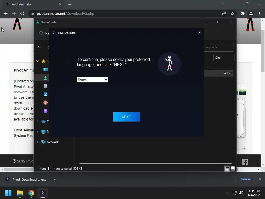Viewport: 265px width, 199px height.
Task: Open a new Chrome tab
Action: click(70, 4)
